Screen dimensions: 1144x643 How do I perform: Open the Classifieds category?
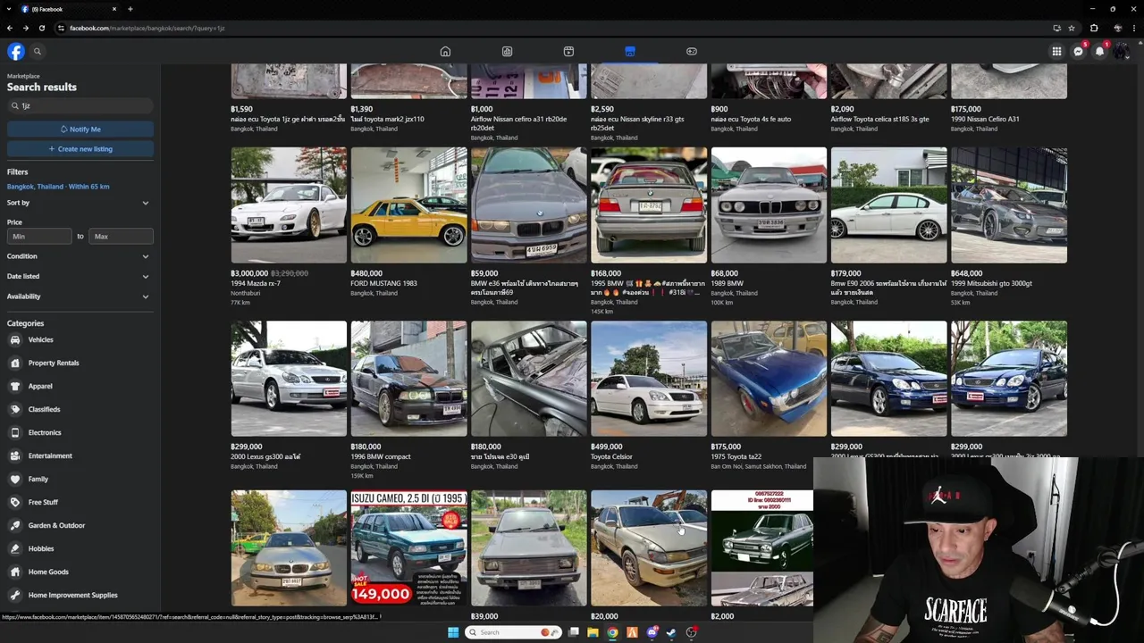click(79, 410)
